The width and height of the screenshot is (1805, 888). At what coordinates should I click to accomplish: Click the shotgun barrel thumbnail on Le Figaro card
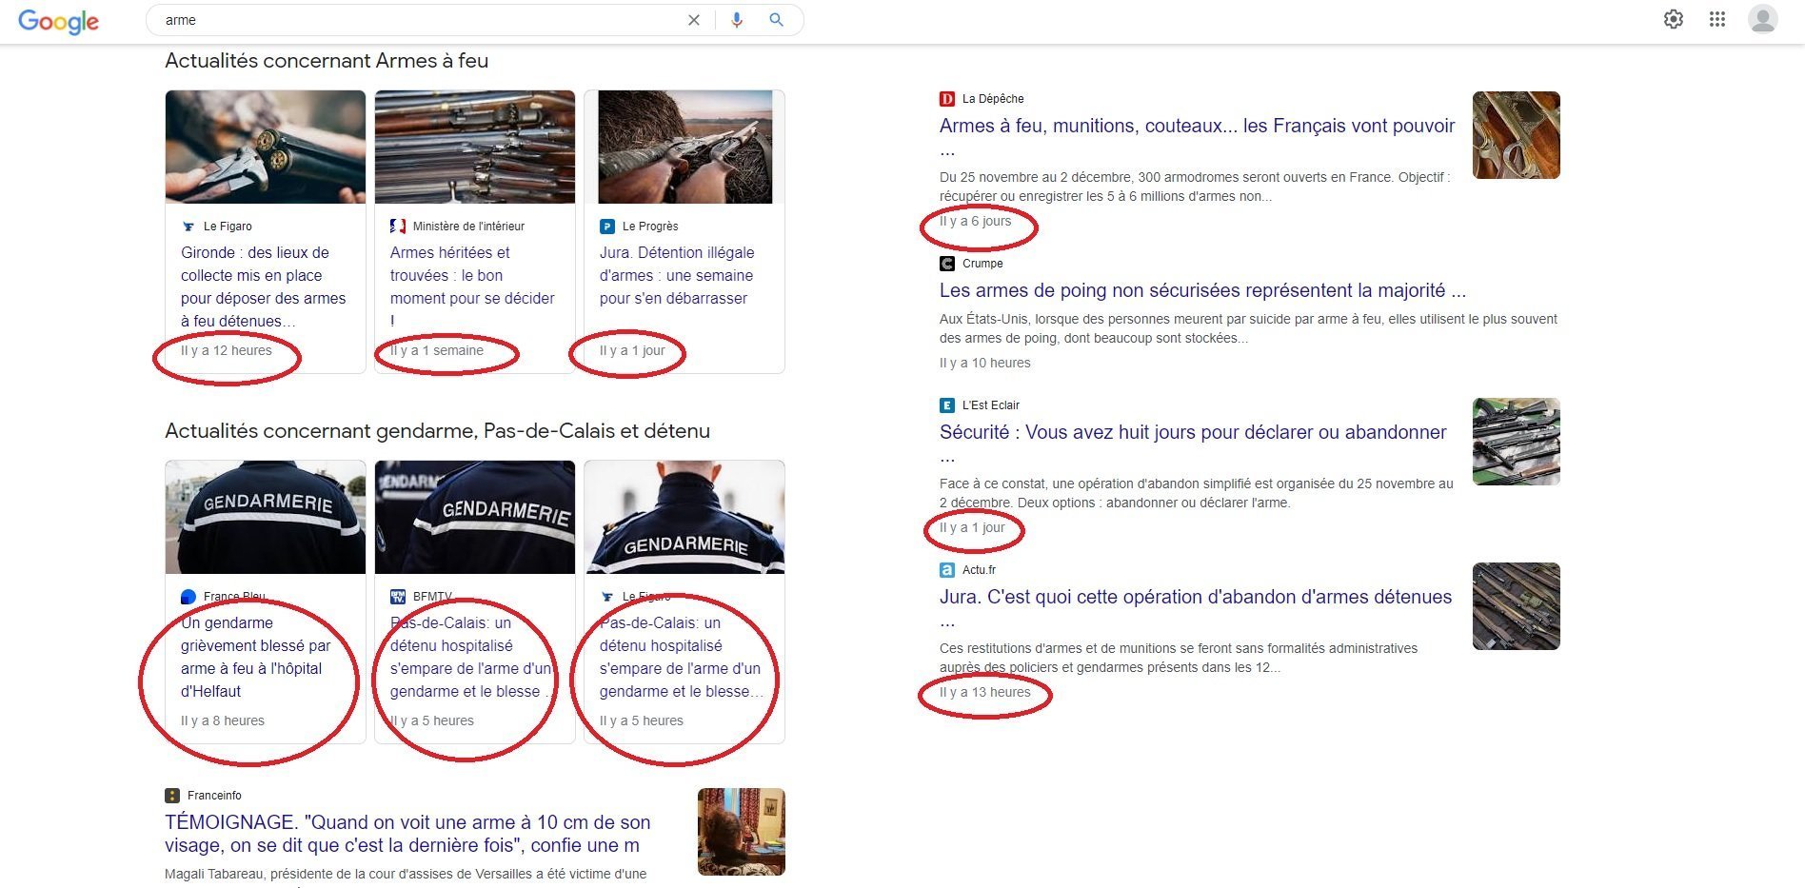[x=266, y=147]
